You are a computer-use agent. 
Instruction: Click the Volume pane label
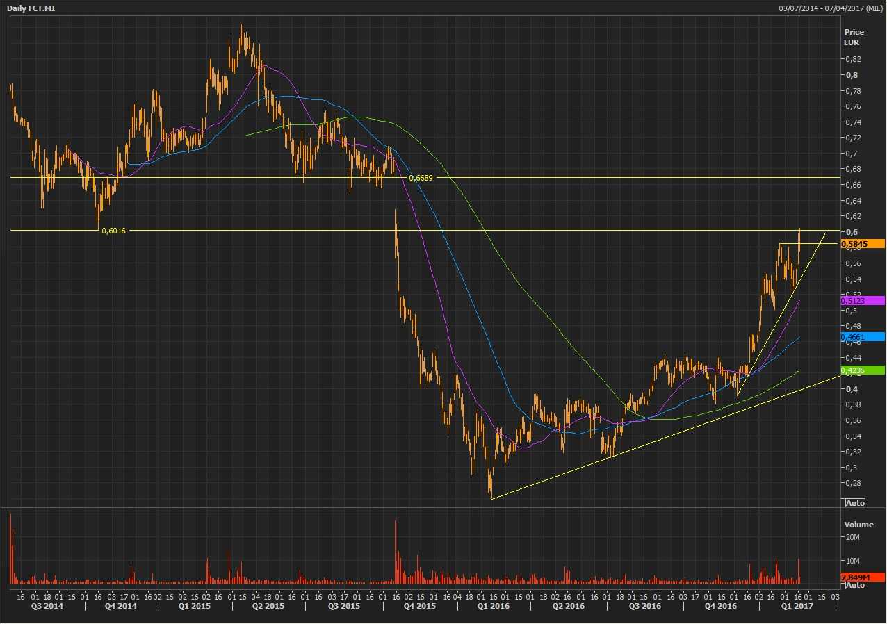pos(858,525)
